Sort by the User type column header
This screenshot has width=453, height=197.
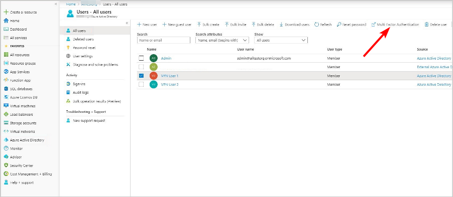click(334, 49)
